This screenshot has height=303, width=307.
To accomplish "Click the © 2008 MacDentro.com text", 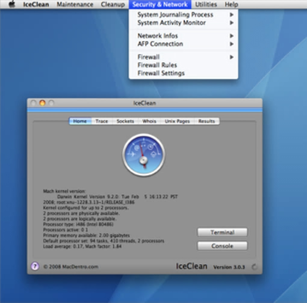I will 71,267.
